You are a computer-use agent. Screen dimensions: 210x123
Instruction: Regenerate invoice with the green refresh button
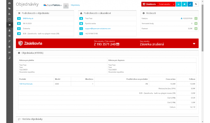196,18
